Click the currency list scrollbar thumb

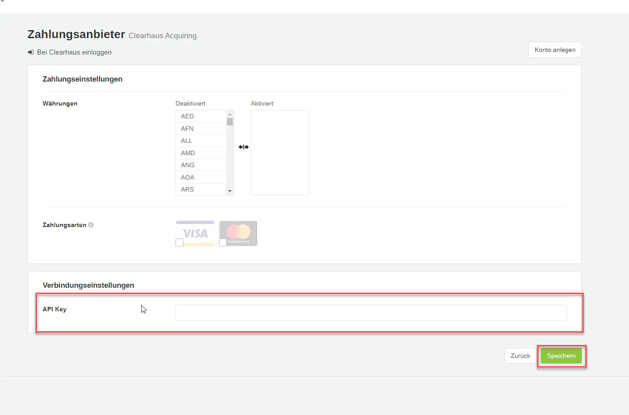(x=230, y=121)
